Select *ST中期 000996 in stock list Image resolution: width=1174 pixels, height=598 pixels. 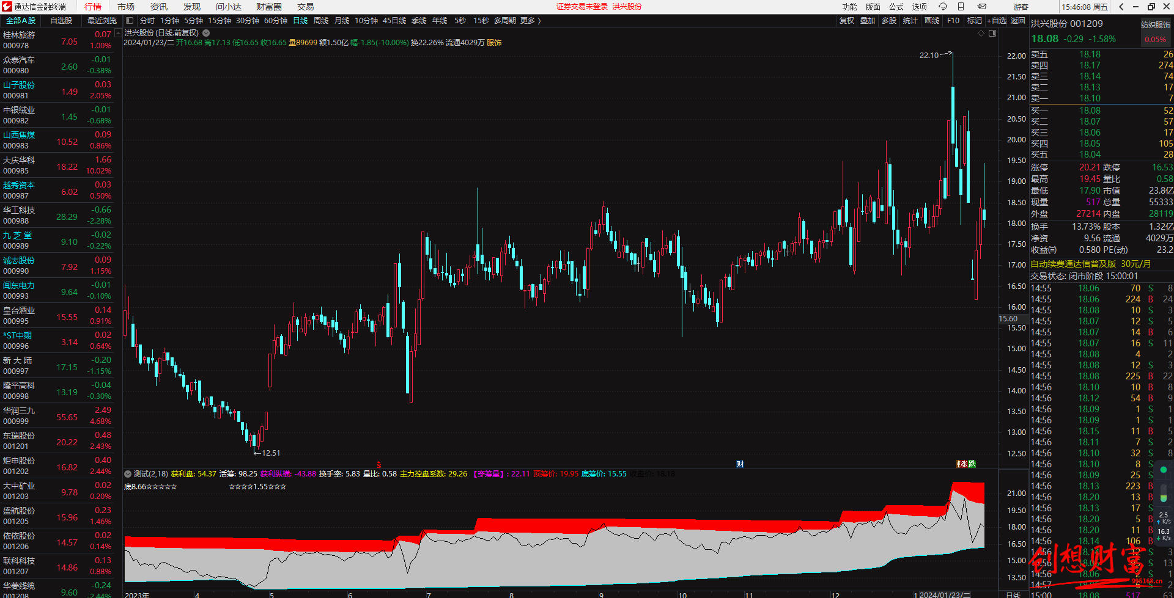[x=57, y=341]
